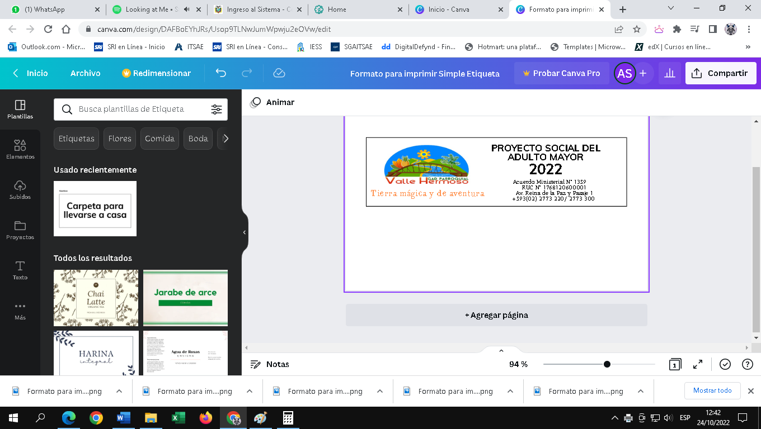This screenshot has height=429, width=761.
Task: Open the Proyectos folder panel
Action: point(20,230)
